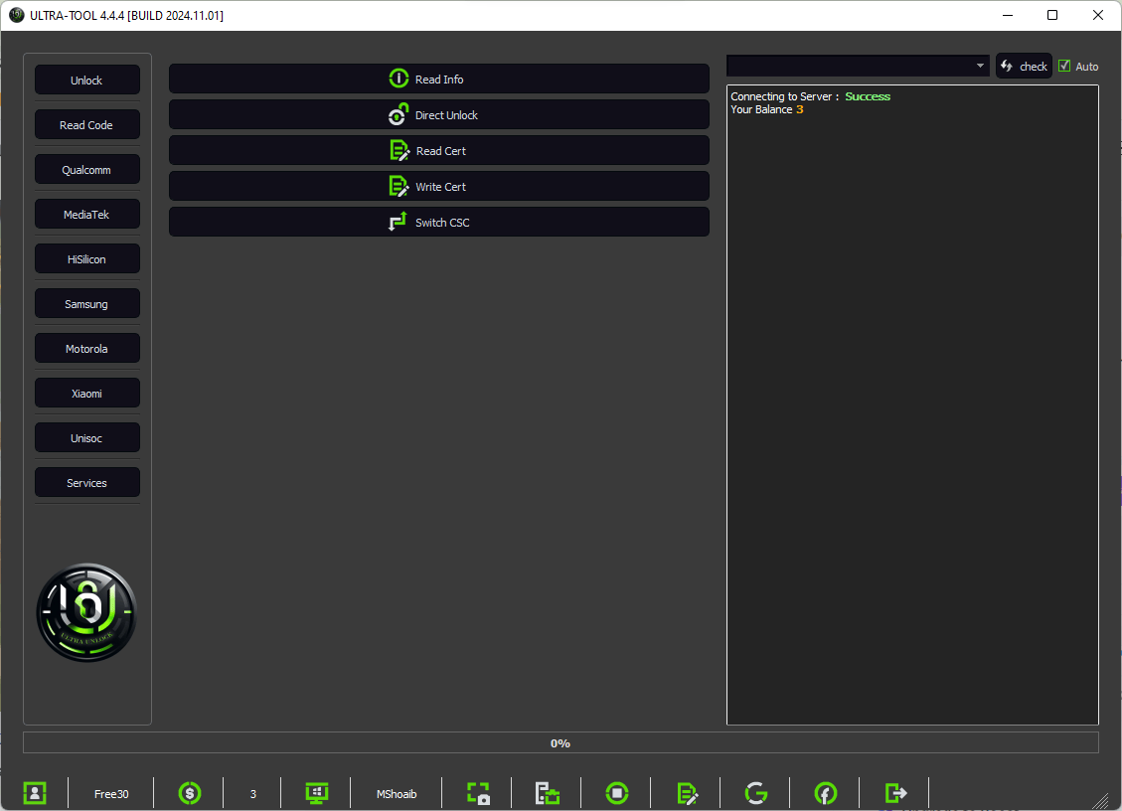
Task: Click the stop operation icon
Action: point(617,793)
